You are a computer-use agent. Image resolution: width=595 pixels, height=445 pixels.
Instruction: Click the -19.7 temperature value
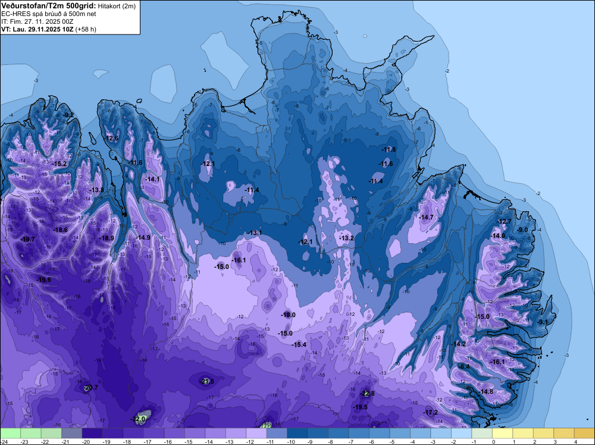point(28,239)
